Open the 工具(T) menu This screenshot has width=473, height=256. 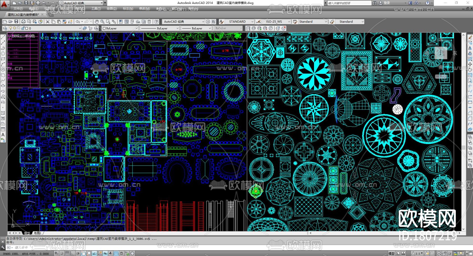pos(96,9)
